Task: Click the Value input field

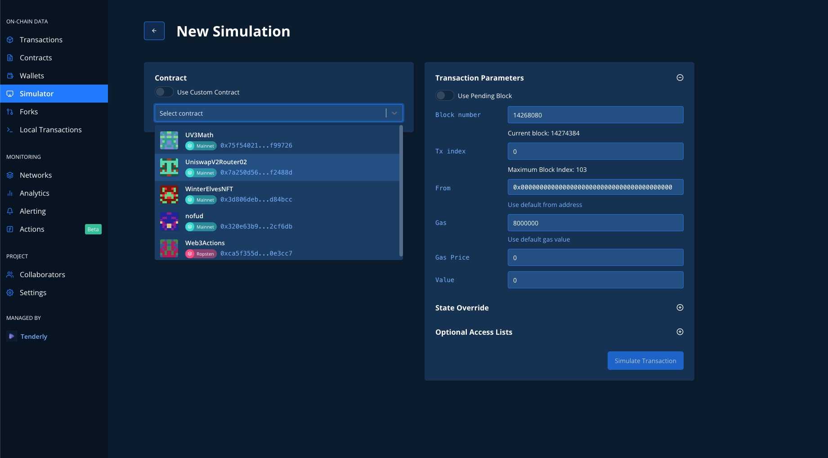Action: click(595, 280)
